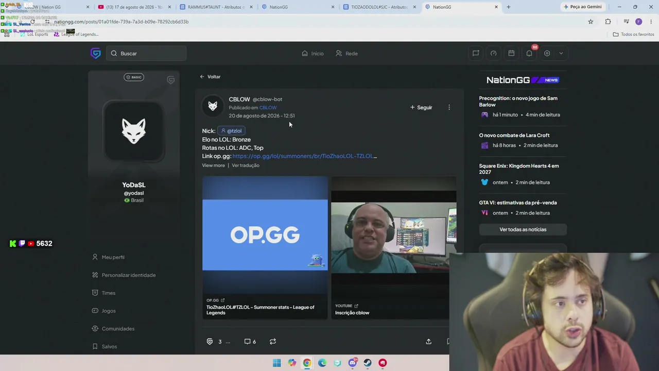This screenshot has height=371, width=659.
Task: Read the GTA VI pré-venda news article
Action: pyautogui.click(x=523, y=208)
